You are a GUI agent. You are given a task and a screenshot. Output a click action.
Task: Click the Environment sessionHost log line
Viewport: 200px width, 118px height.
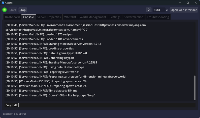[76, 25]
